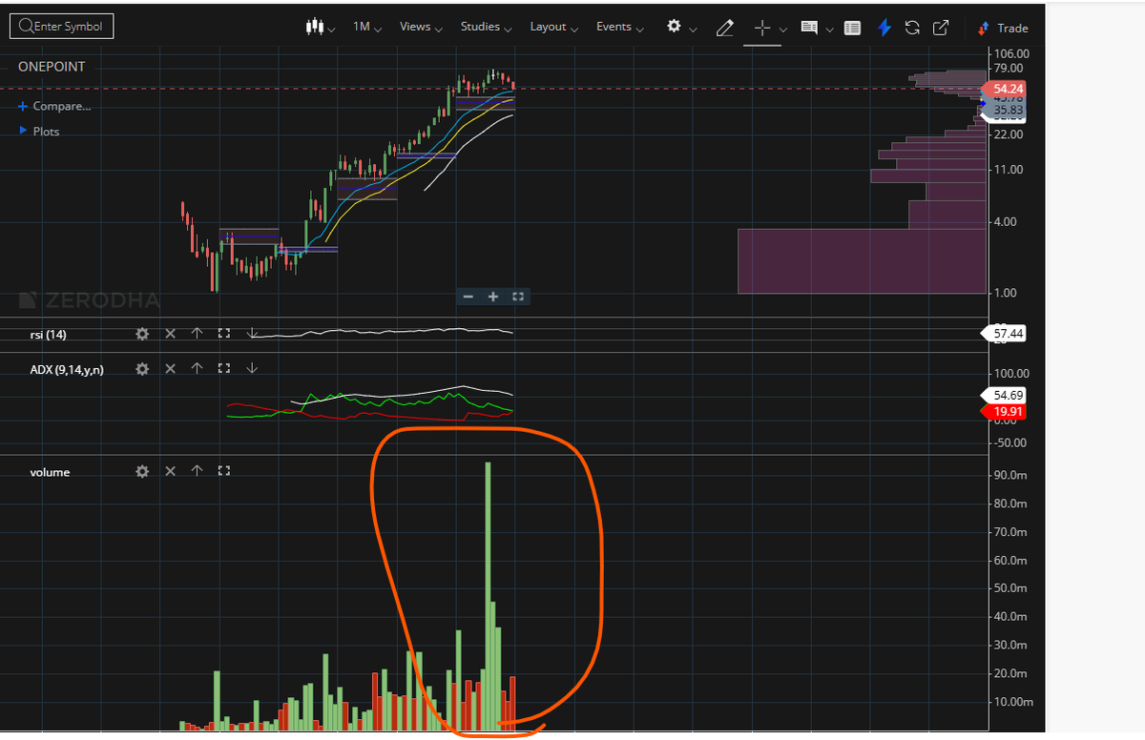This screenshot has height=740, width=1145.
Task: Close the rsi (14) panel
Action: point(170,334)
